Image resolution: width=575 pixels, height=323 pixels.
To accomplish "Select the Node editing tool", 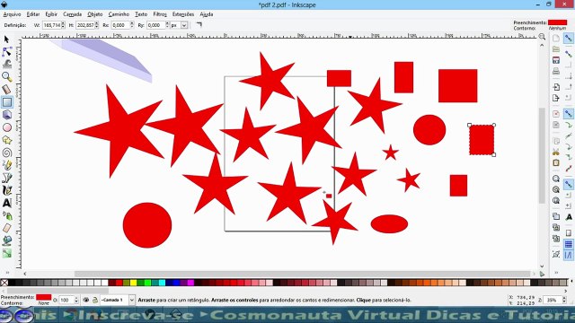I will pyautogui.click(x=6, y=52).
